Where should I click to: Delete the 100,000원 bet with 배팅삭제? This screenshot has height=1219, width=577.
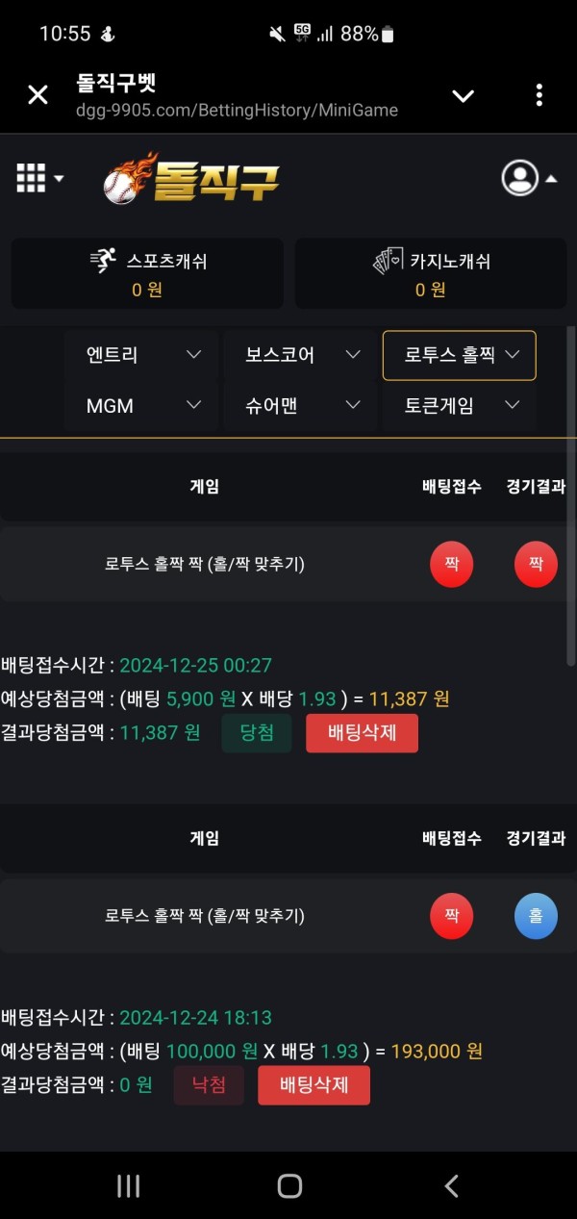(314, 1085)
